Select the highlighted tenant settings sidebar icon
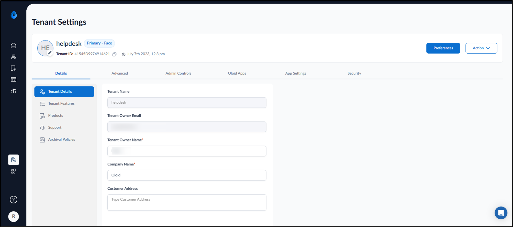 tap(14, 160)
